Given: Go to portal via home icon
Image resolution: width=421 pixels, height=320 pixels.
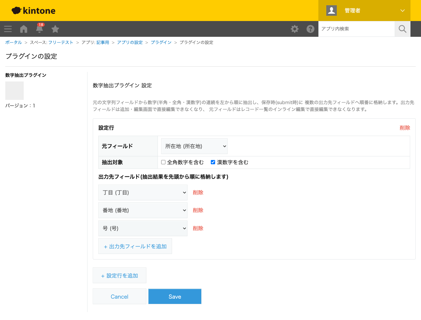Looking at the screenshot, I should coord(24,29).
